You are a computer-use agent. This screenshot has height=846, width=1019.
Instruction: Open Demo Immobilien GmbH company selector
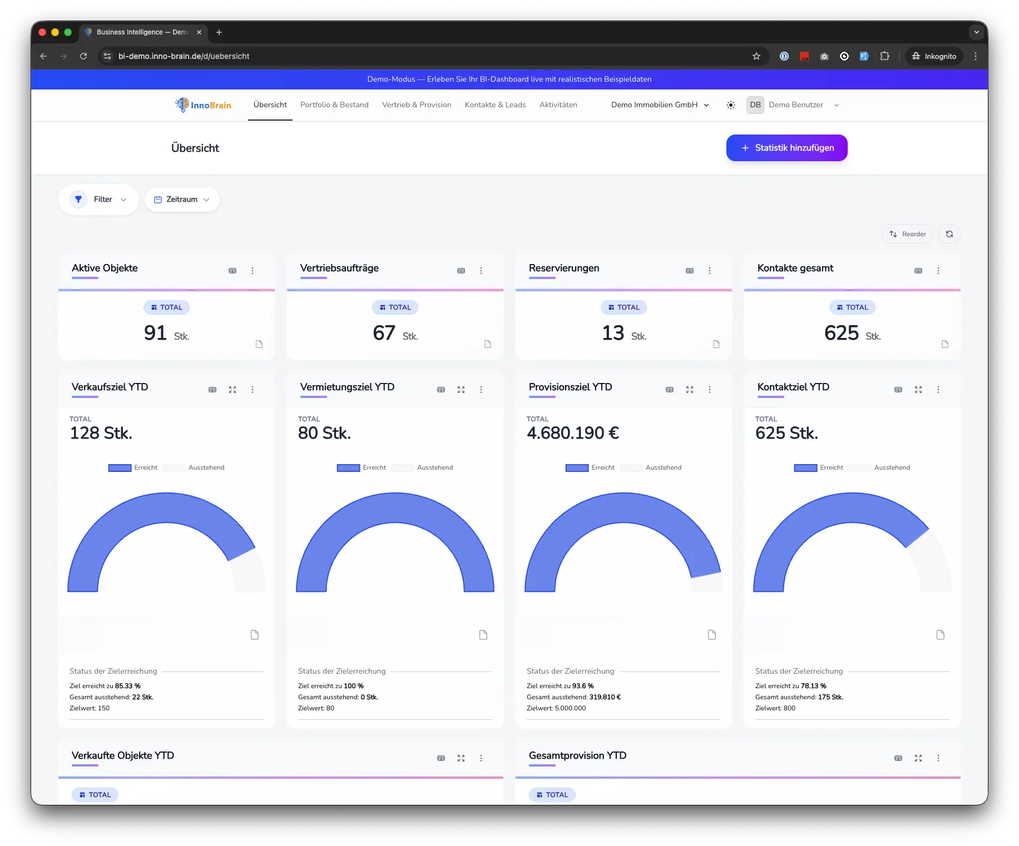pyautogui.click(x=660, y=105)
